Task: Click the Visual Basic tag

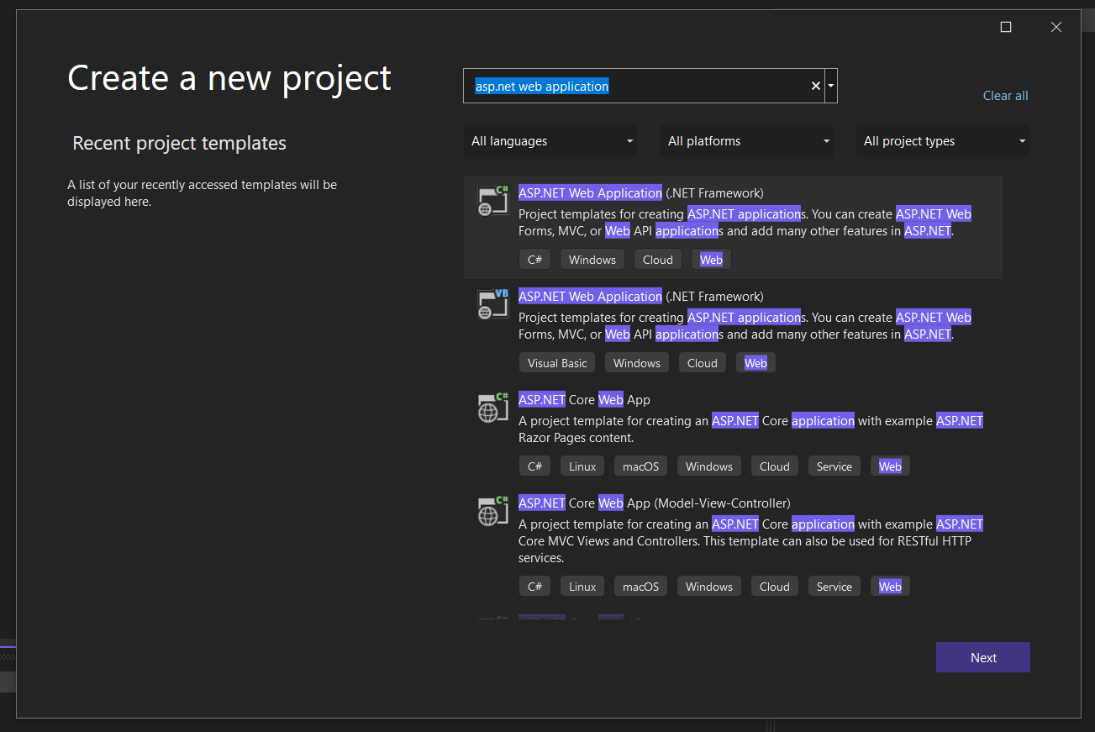Action: (x=557, y=363)
